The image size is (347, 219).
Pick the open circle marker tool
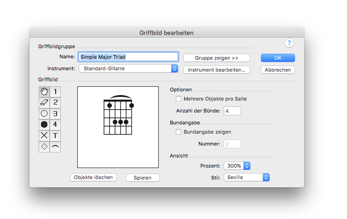pyautogui.click(x=44, y=114)
